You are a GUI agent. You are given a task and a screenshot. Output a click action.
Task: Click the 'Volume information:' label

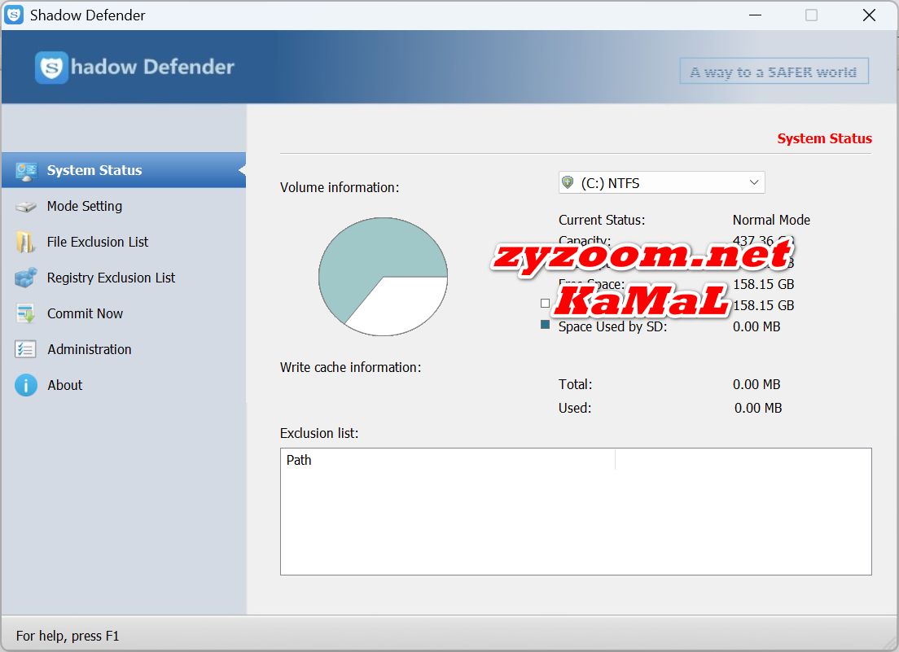pos(340,187)
